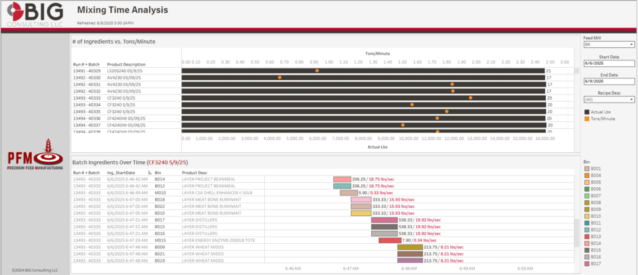638x275 pixels.
Task: Click the Run # + Batch header in ingredients table
Action: 86,172
